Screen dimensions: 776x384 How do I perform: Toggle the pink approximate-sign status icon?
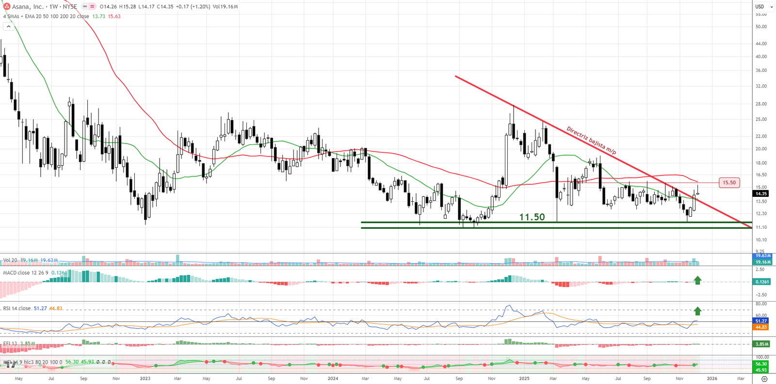tap(92, 7)
